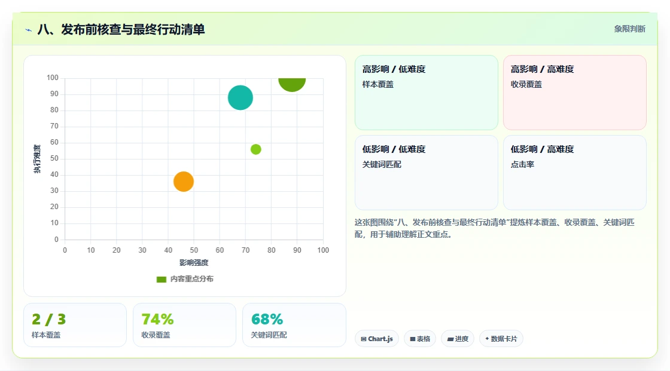The width and height of the screenshot is (670, 371).
Task: Click the 内容重点分布 legend label
Action: [x=192, y=279]
